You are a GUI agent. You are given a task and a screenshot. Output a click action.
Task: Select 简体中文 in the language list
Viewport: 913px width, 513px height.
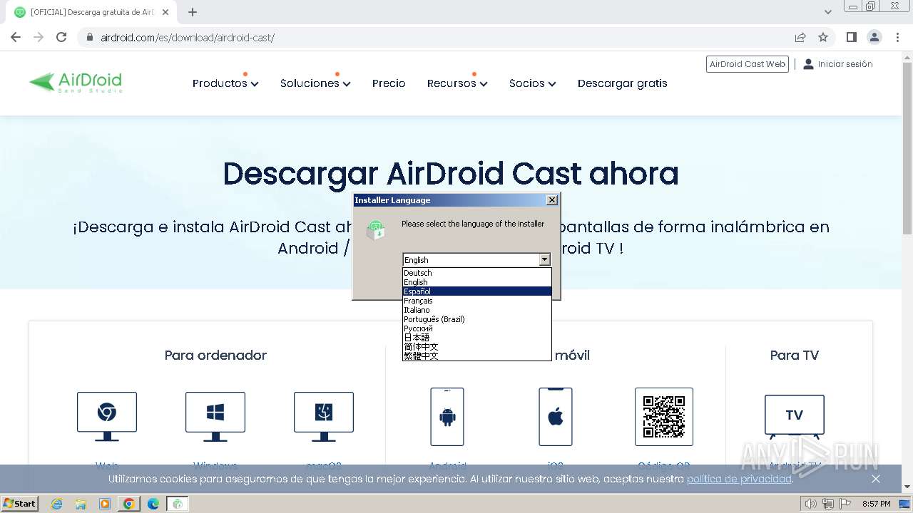pyautogui.click(x=477, y=347)
